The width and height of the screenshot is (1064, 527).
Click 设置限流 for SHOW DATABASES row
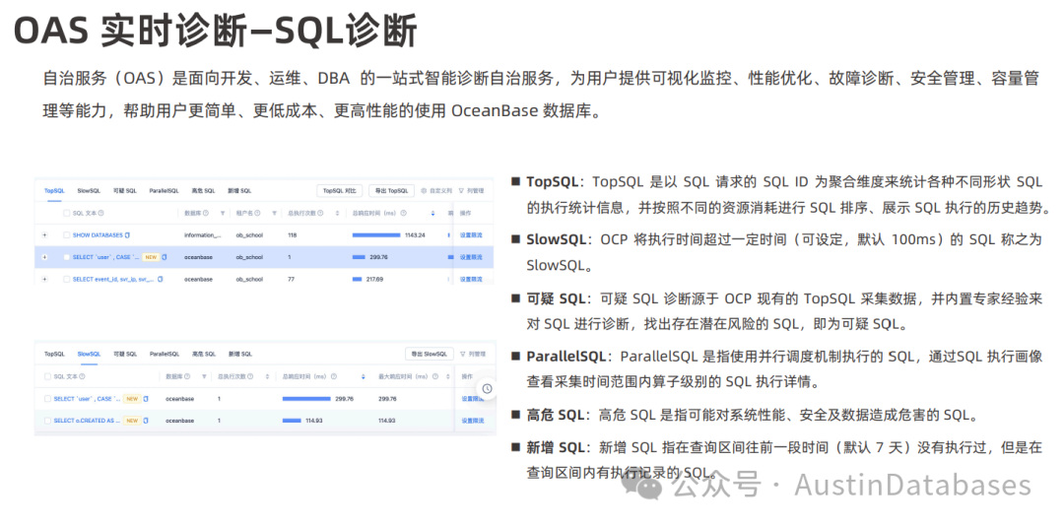coord(471,235)
